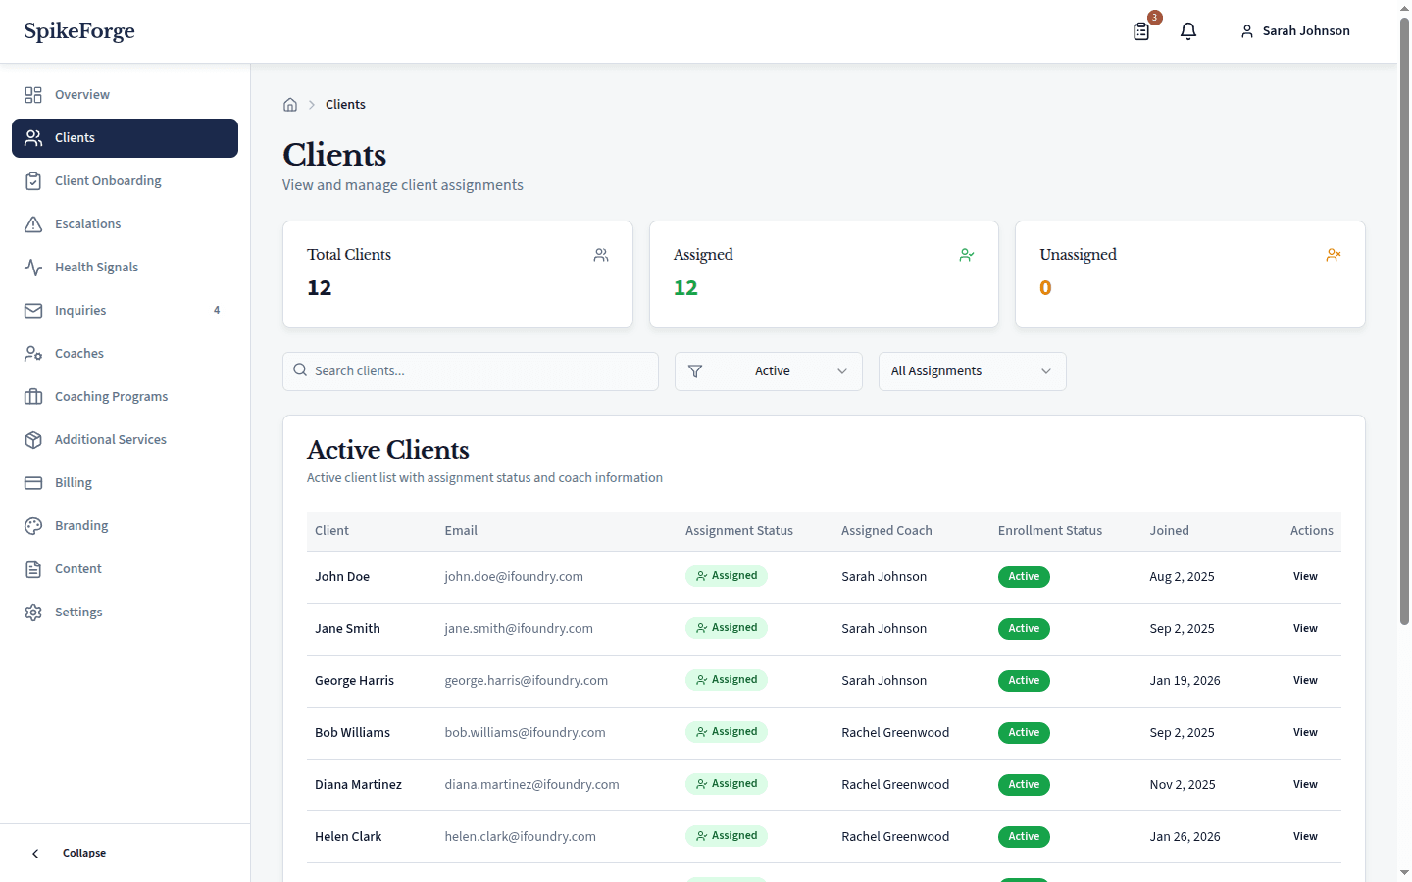Open the All Assignments dropdown
The height and width of the screenshot is (882, 1412).
(972, 370)
